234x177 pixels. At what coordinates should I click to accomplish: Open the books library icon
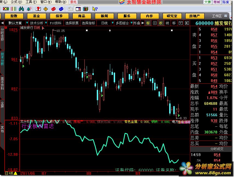coord(86,9)
